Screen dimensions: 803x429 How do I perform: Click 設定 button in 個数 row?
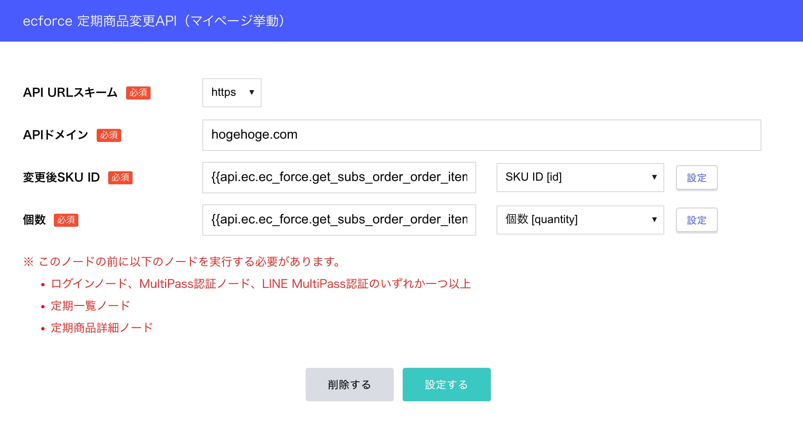tap(697, 220)
